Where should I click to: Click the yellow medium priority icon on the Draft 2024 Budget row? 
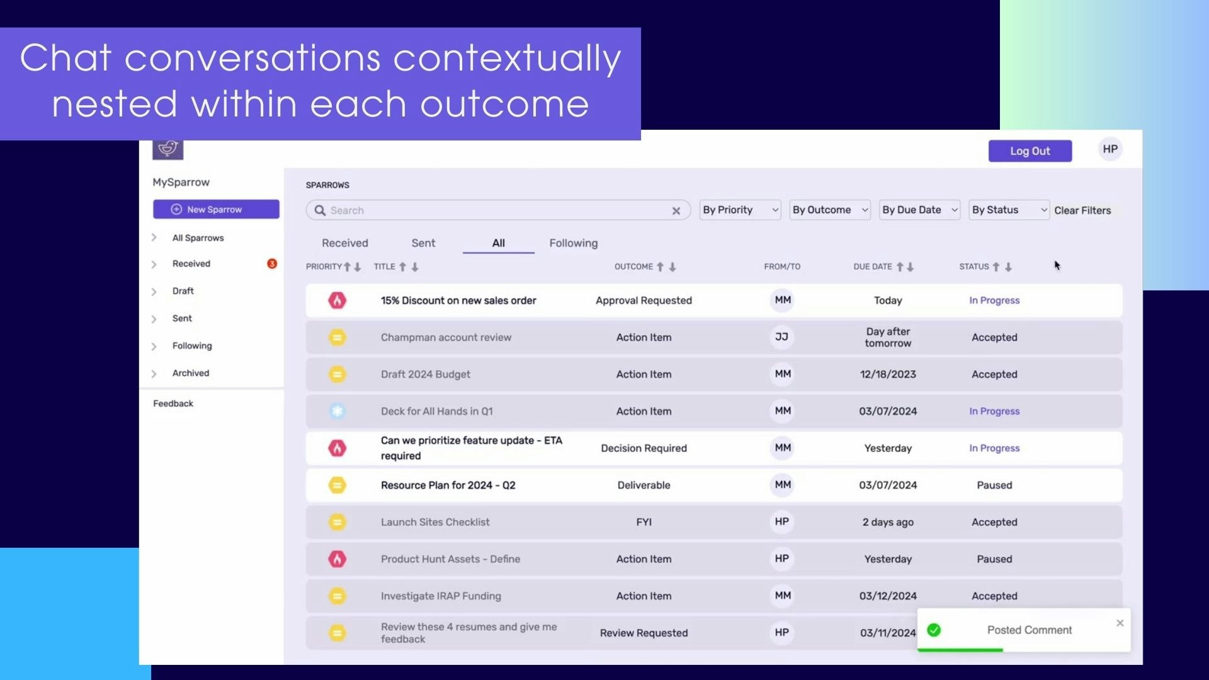338,375
